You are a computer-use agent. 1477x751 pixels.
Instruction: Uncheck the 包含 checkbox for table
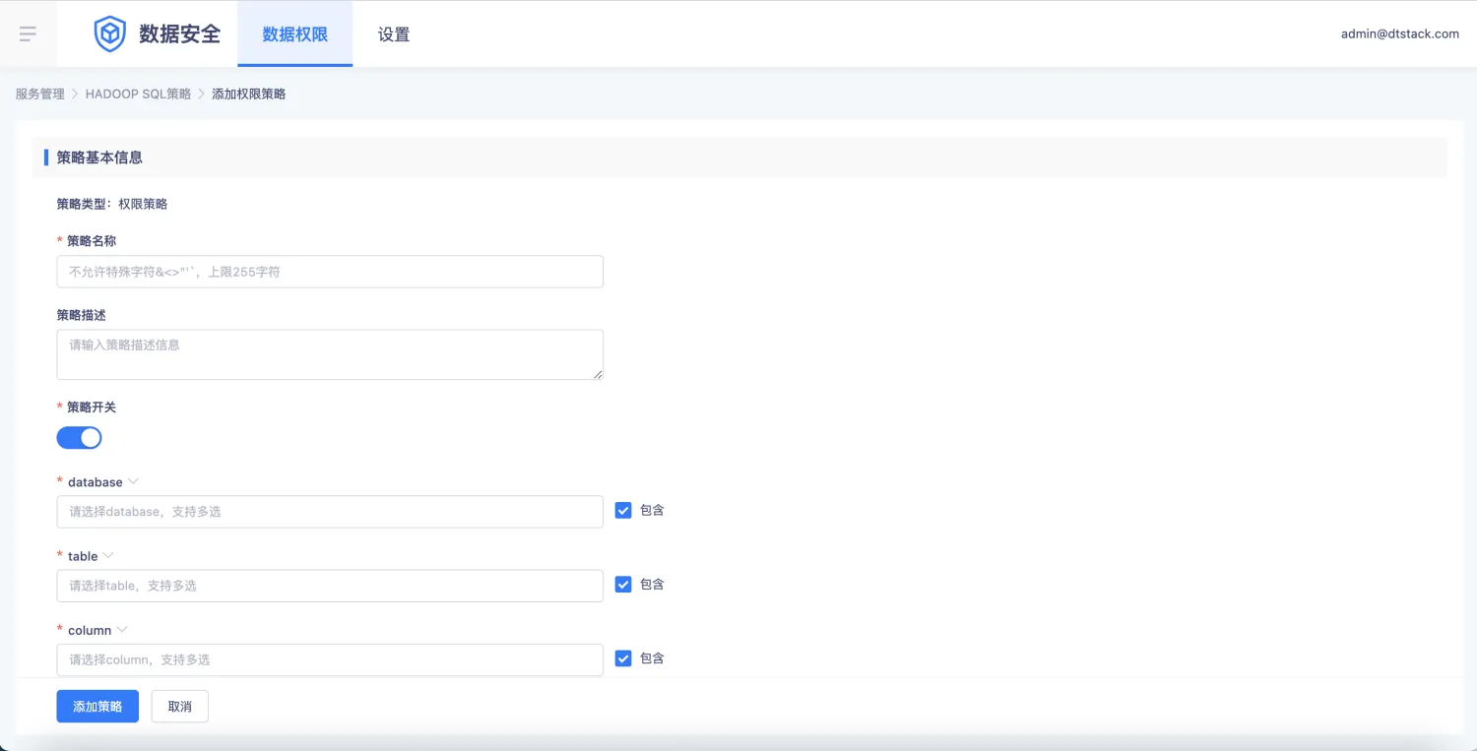(623, 584)
